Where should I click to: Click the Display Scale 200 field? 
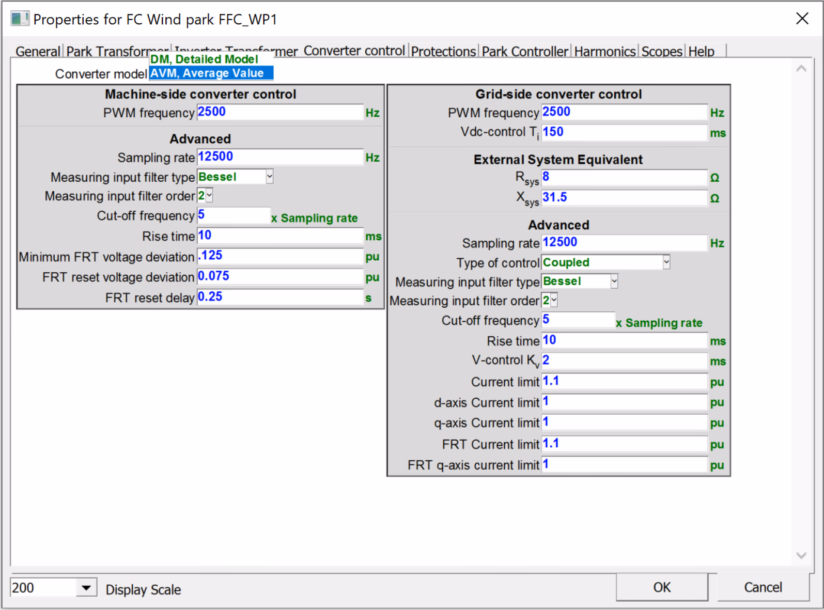(43, 588)
